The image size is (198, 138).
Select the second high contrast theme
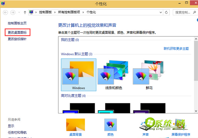(x=114, y=108)
